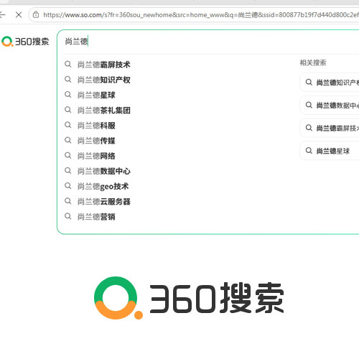Click magnifier icon beside 尚兰德霸屏技术 suggestion
359x359 pixels.
click(68, 64)
